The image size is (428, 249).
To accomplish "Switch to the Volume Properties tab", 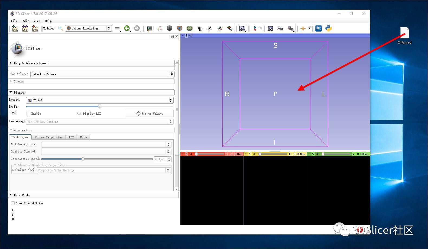I will click(x=48, y=137).
